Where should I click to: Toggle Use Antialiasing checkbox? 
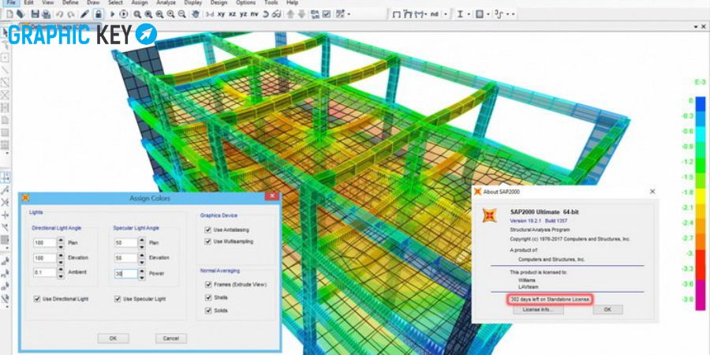coord(207,230)
